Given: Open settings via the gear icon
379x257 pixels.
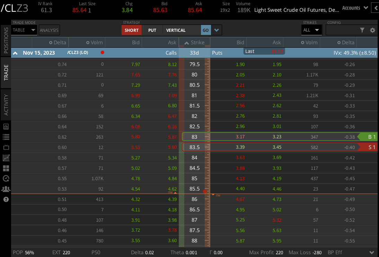Looking at the screenshot, I should coord(372,30).
